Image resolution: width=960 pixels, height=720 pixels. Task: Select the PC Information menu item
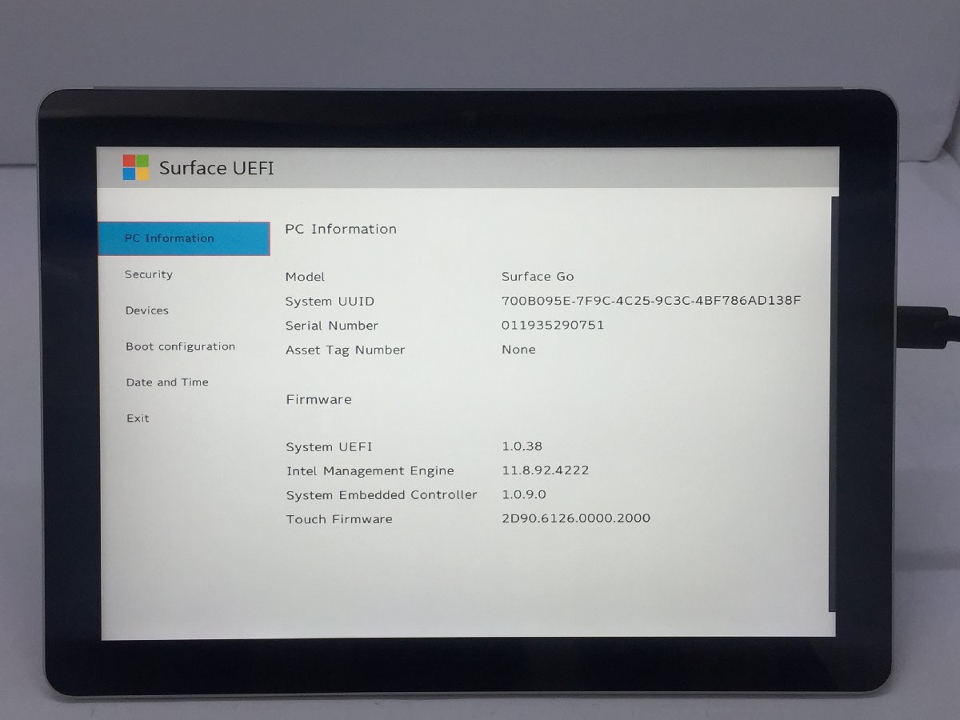[x=184, y=238]
